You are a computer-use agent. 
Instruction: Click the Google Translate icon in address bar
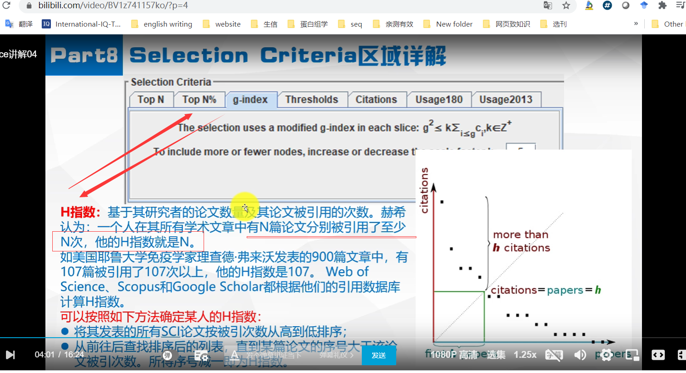pyautogui.click(x=548, y=6)
